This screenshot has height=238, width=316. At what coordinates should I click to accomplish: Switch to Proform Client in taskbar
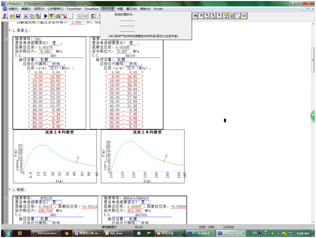(231, 233)
